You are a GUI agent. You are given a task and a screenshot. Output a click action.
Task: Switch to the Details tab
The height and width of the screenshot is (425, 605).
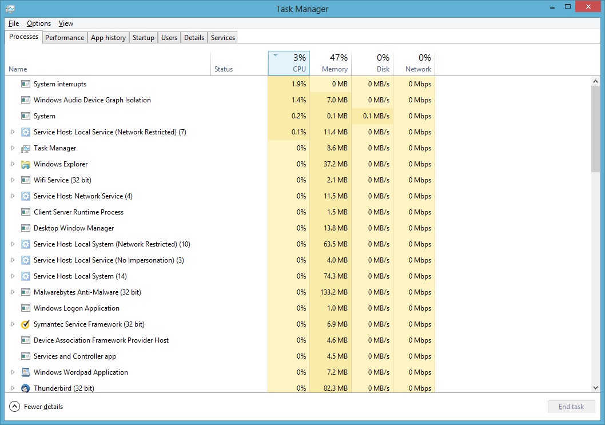point(194,37)
